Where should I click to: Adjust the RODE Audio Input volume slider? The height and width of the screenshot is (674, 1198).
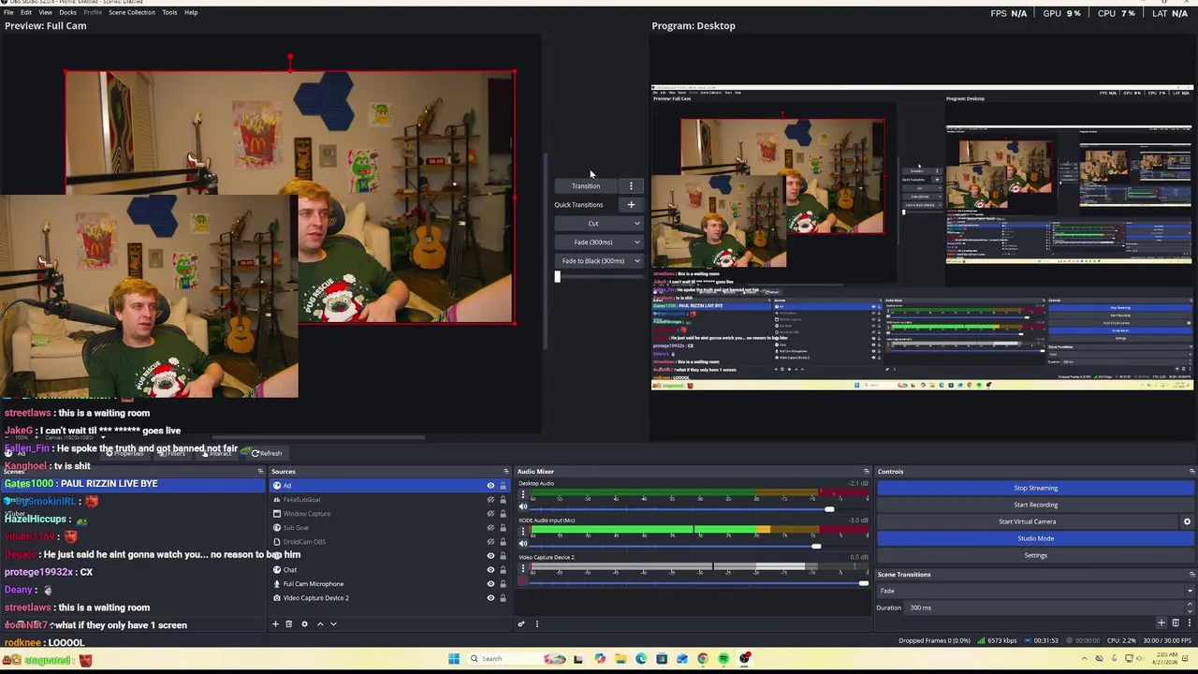click(x=816, y=546)
